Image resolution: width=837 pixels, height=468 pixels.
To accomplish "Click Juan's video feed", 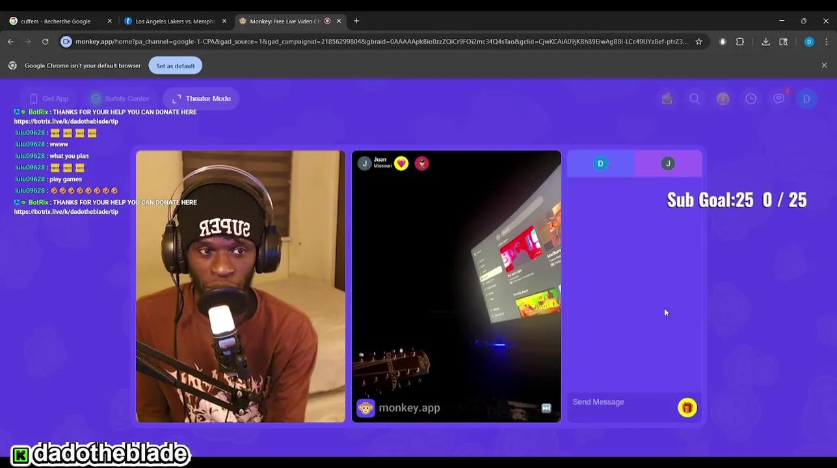I will [x=456, y=287].
